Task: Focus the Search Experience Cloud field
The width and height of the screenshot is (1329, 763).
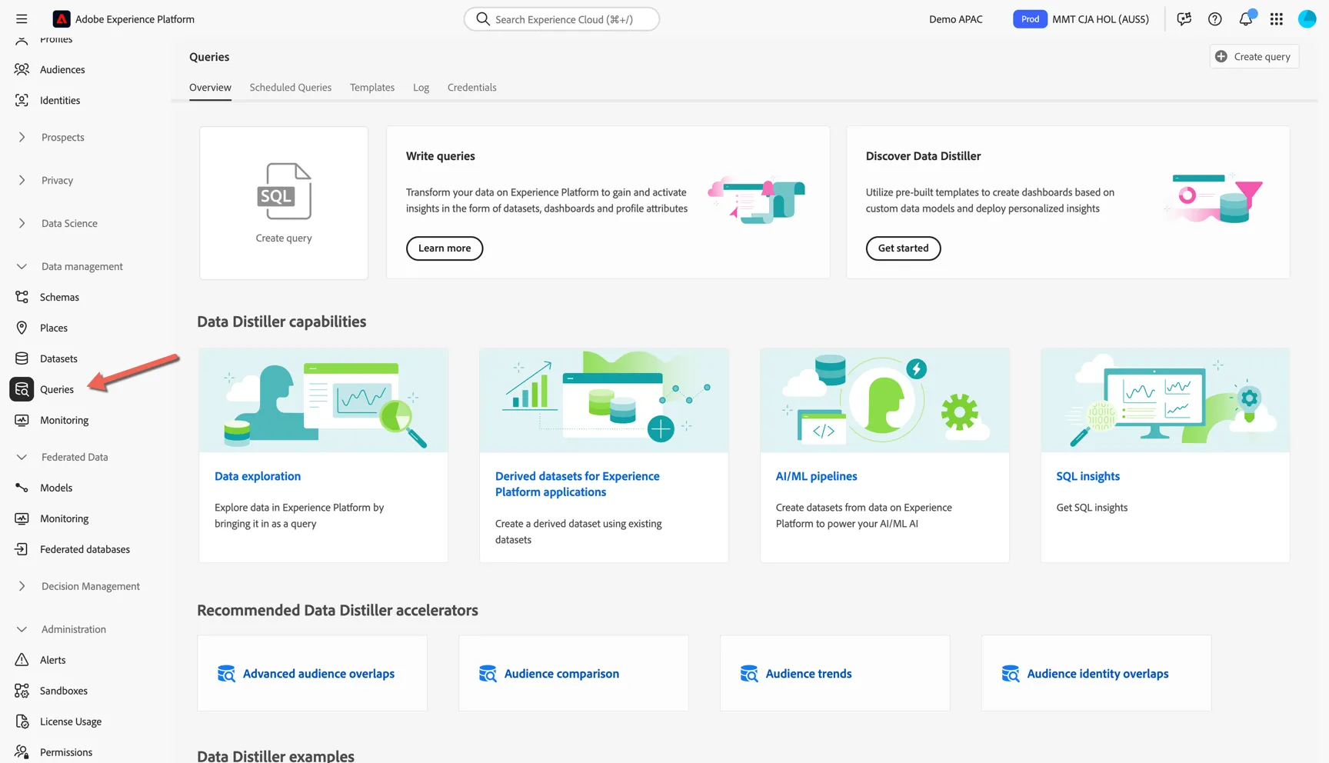Action: coord(561,19)
